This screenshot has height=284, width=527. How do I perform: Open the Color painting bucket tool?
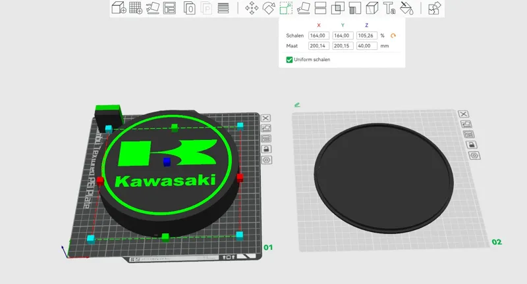(406, 8)
